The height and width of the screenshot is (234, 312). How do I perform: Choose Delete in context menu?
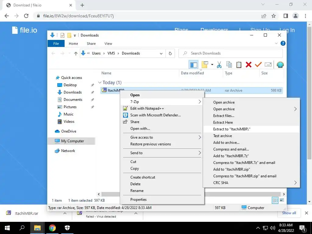pos(161,184)
